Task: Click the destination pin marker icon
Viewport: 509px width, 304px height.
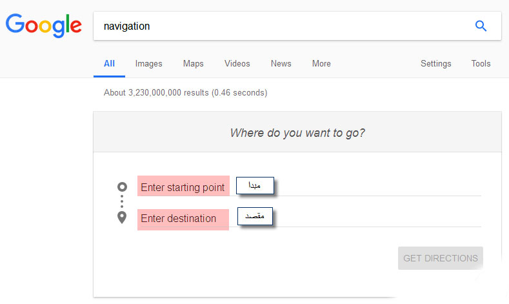Action: tap(122, 218)
